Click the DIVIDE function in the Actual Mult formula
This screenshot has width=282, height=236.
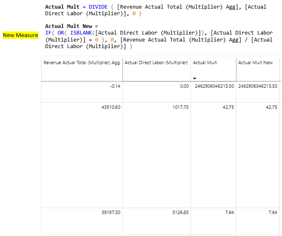pyautogui.click(x=98, y=7)
